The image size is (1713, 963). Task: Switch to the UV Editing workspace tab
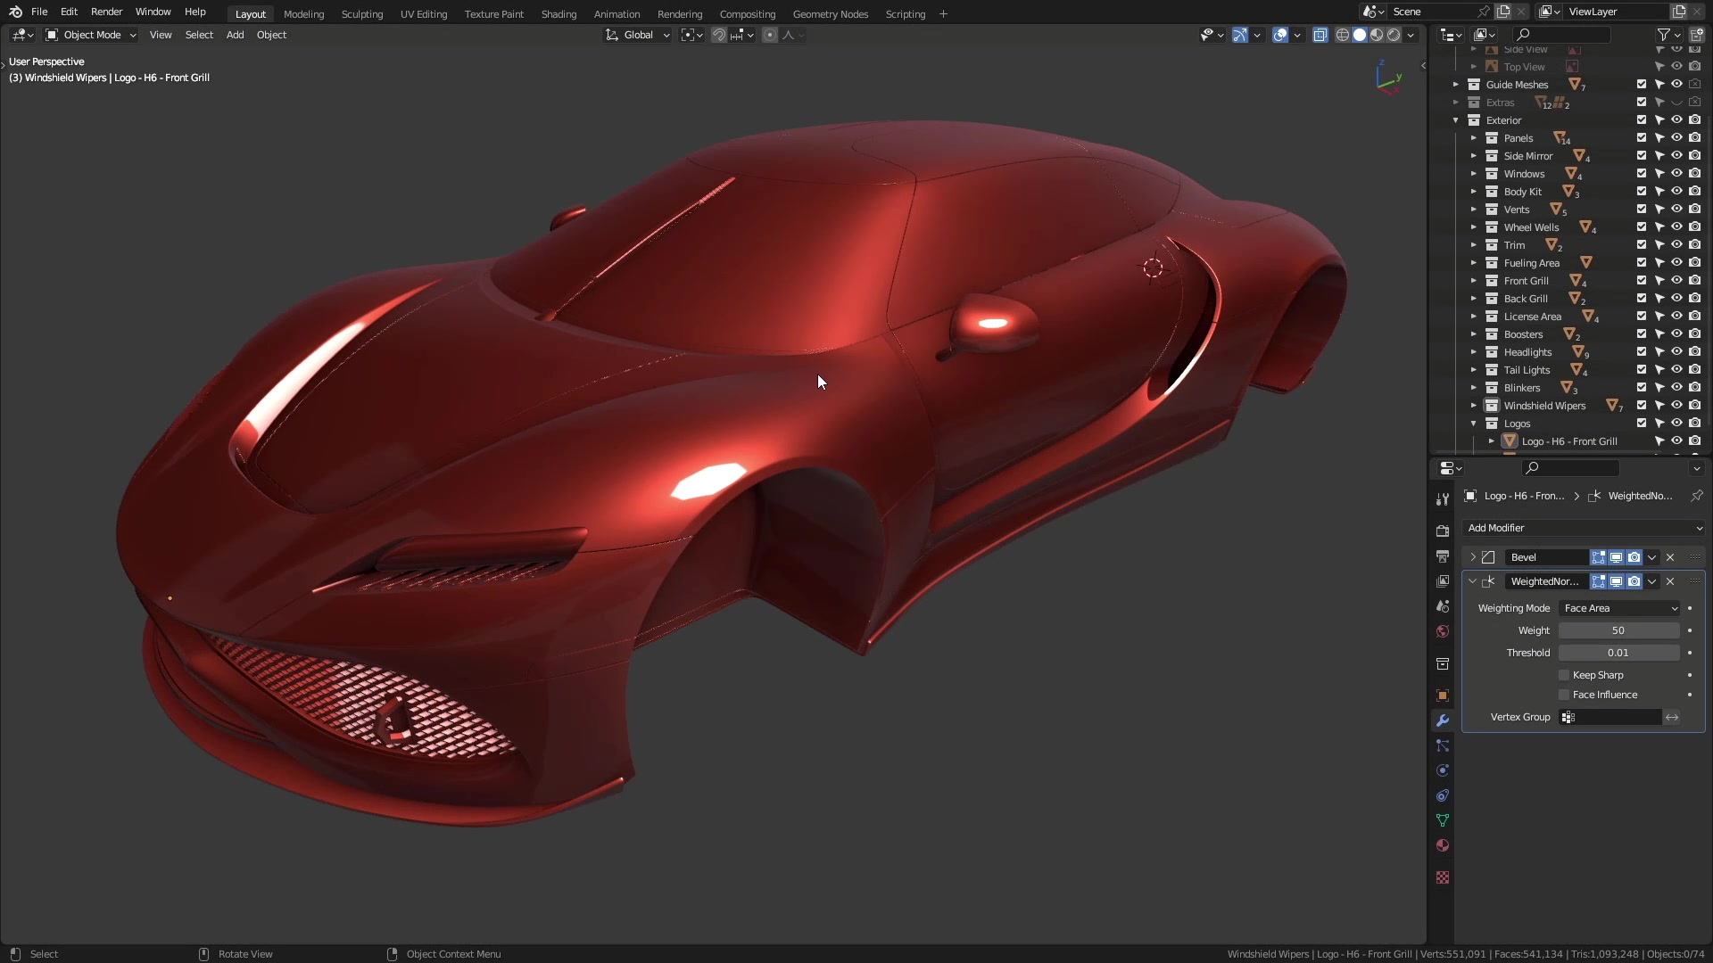(x=424, y=14)
